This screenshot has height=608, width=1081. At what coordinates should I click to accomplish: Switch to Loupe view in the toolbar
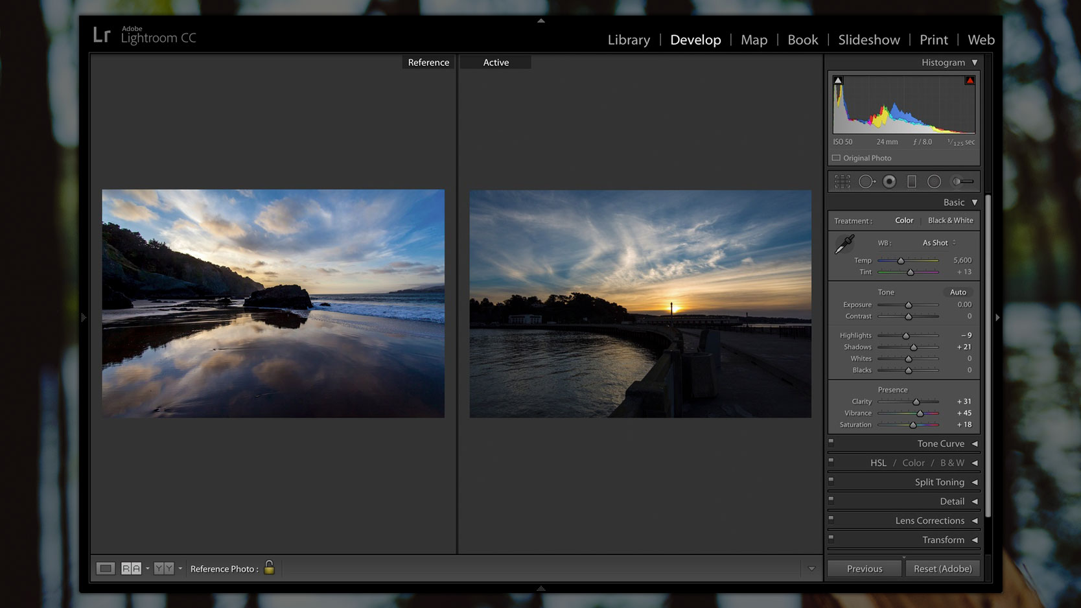point(105,568)
